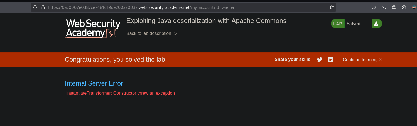Screen dimensions: 417x126
Task: Click the Internal Server Error heading
Action: (x=94, y=83)
